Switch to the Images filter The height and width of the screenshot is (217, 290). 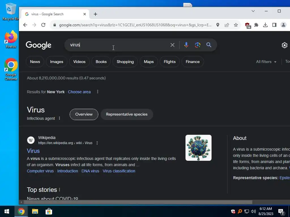[57, 62]
